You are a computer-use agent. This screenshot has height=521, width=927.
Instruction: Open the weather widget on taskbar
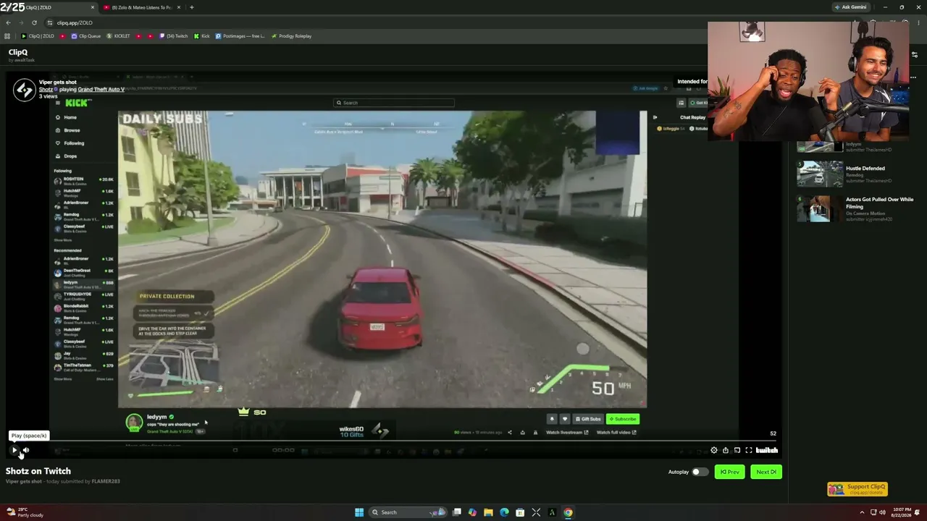click(x=25, y=512)
